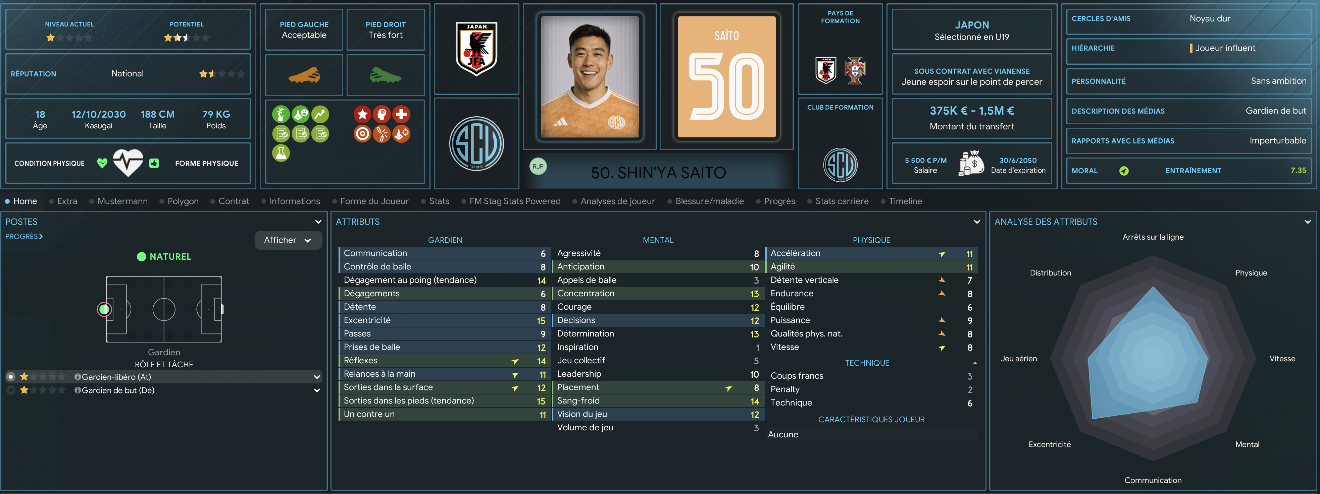The width and height of the screenshot is (1320, 494).
Task: Select the Gardien-libéro (At) role radio button
Action: tap(11, 377)
